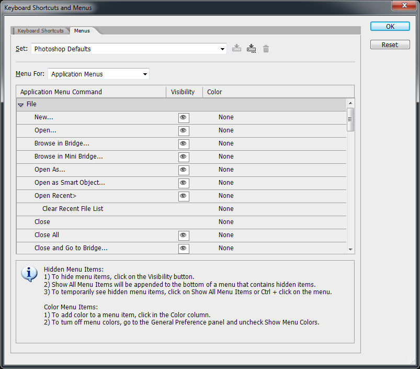The height and width of the screenshot is (369, 420).
Task: Toggle visibility eye for Open...
Action: 184,131
